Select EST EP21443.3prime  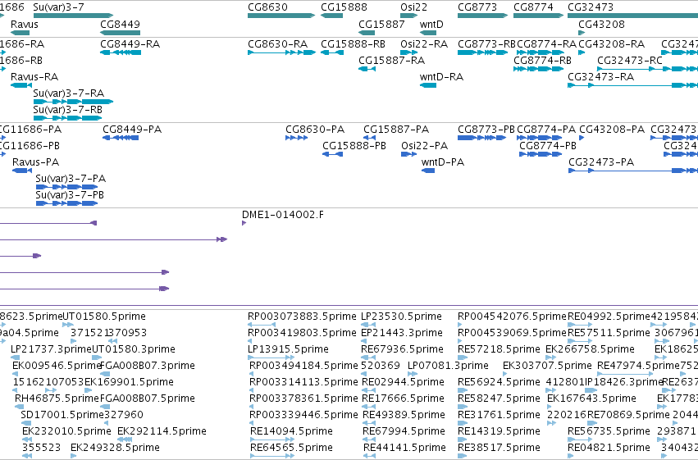point(363,341)
